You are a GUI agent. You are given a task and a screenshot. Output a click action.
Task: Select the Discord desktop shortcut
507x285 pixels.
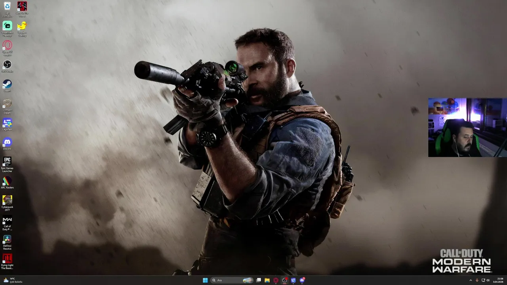pos(7,144)
